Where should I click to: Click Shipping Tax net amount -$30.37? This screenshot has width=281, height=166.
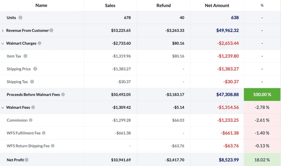pyautogui.click(x=231, y=82)
